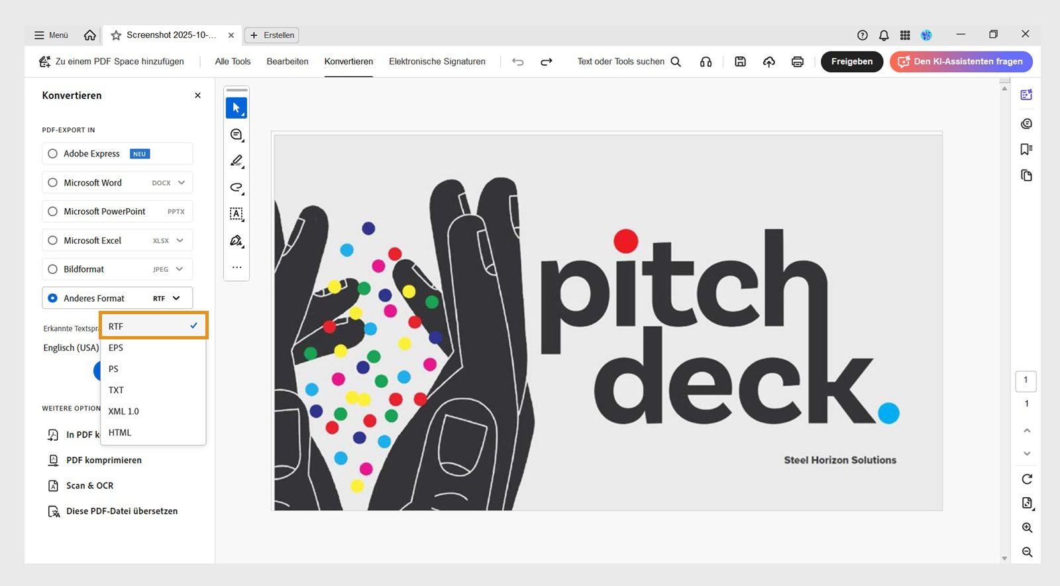Click the Freigeben share button

[852, 62]
